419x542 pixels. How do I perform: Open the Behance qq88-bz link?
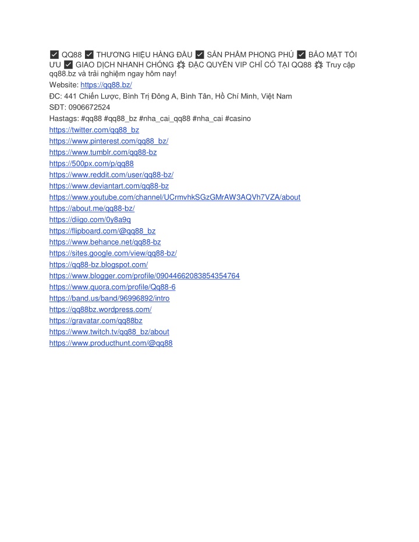pyautogui.click(x=105, y=242)
